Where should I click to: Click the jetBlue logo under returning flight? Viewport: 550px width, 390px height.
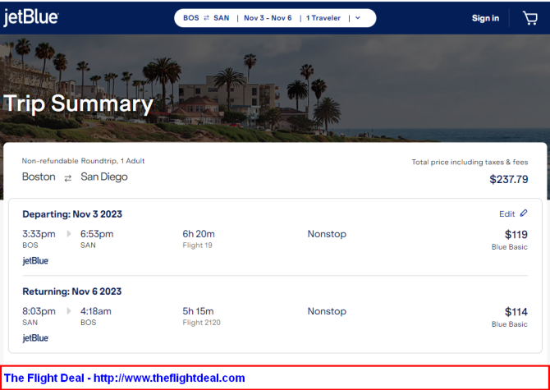(x=35, y=338)
